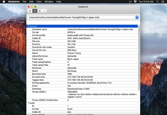Image resolution: width=167 pixels, height=115 pixels.
Task: Select the Tagged date row
Action: coord(82,80)
